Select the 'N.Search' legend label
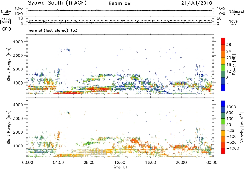The image size is (245, 169). point(236,11)
